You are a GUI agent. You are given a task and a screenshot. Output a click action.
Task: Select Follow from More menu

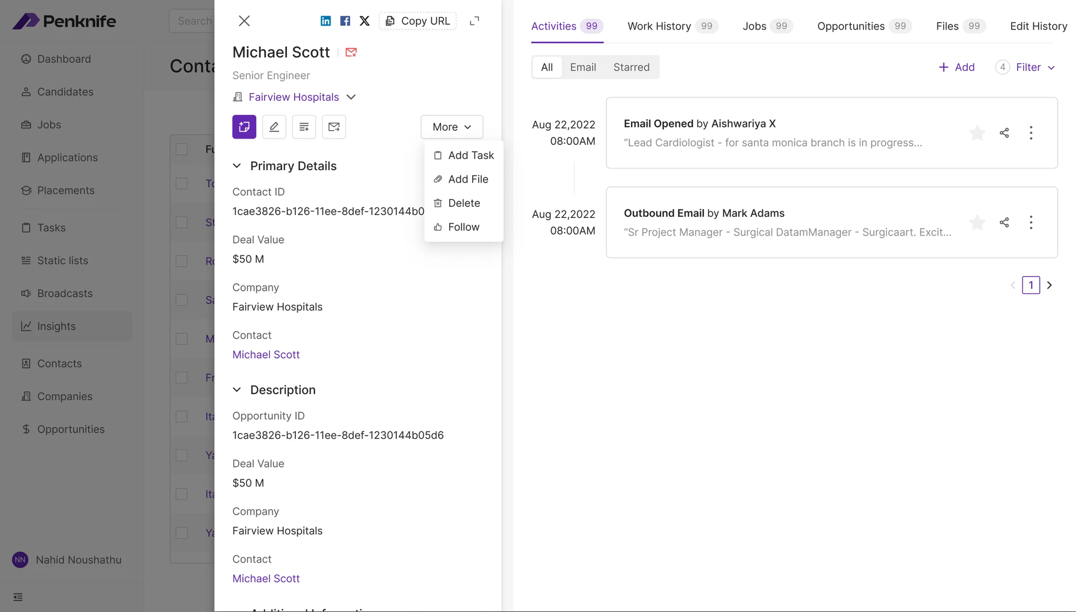tap(464, 227)
